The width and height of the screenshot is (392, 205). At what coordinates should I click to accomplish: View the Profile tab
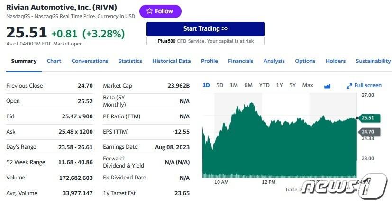209,61
